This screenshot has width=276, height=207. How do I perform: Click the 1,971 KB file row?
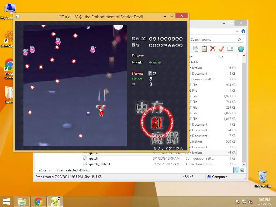pos(213,96)
